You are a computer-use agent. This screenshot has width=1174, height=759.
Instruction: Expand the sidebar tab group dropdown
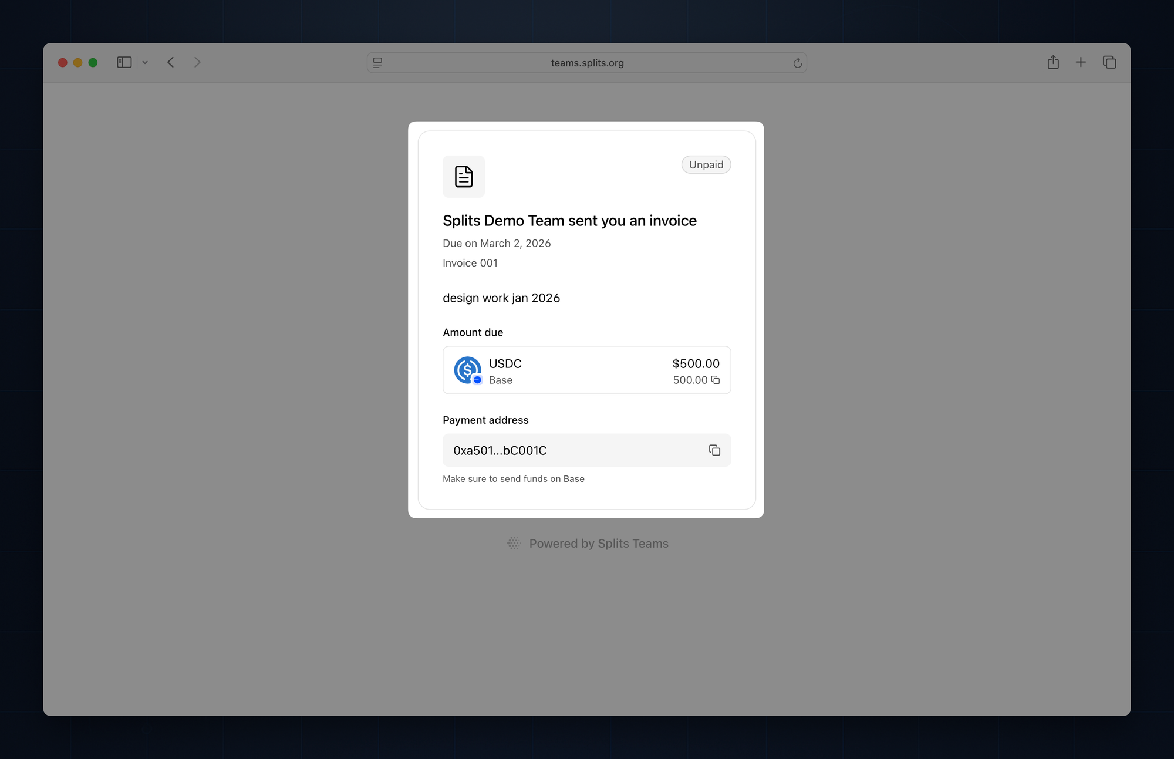point(145,62)
